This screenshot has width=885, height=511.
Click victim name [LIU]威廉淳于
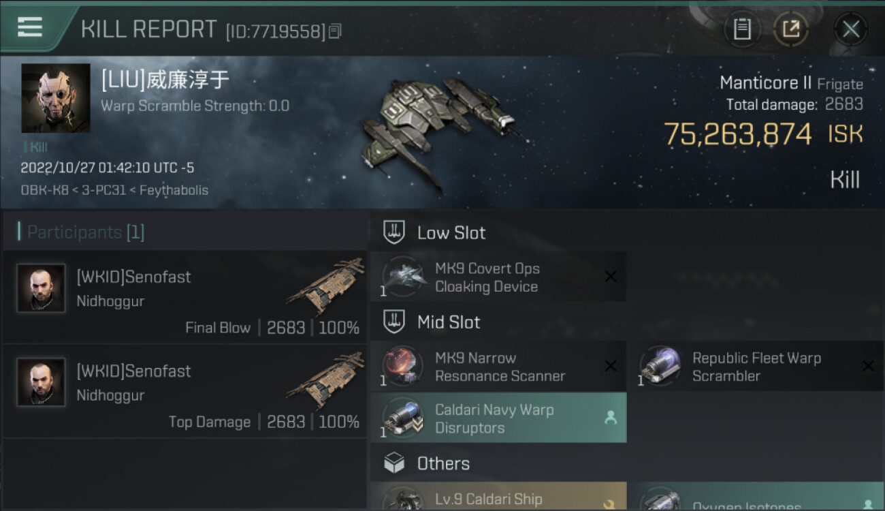click(165, 80)
